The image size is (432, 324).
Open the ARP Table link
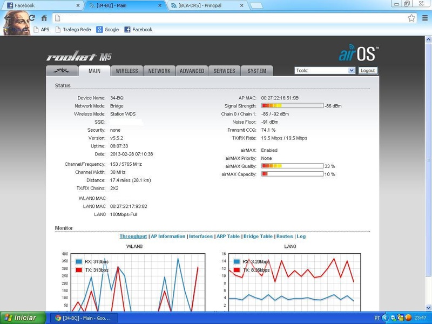pyautogui.click(x=228, y=237)
